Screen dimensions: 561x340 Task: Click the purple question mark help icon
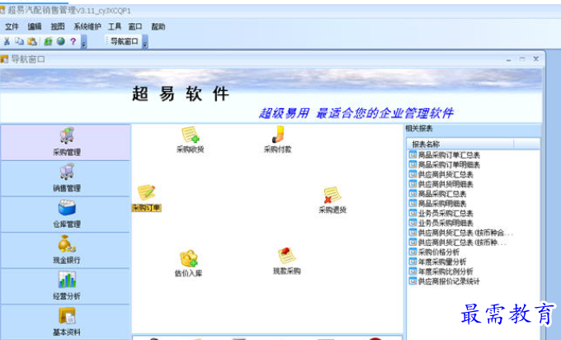pos(73,41)
